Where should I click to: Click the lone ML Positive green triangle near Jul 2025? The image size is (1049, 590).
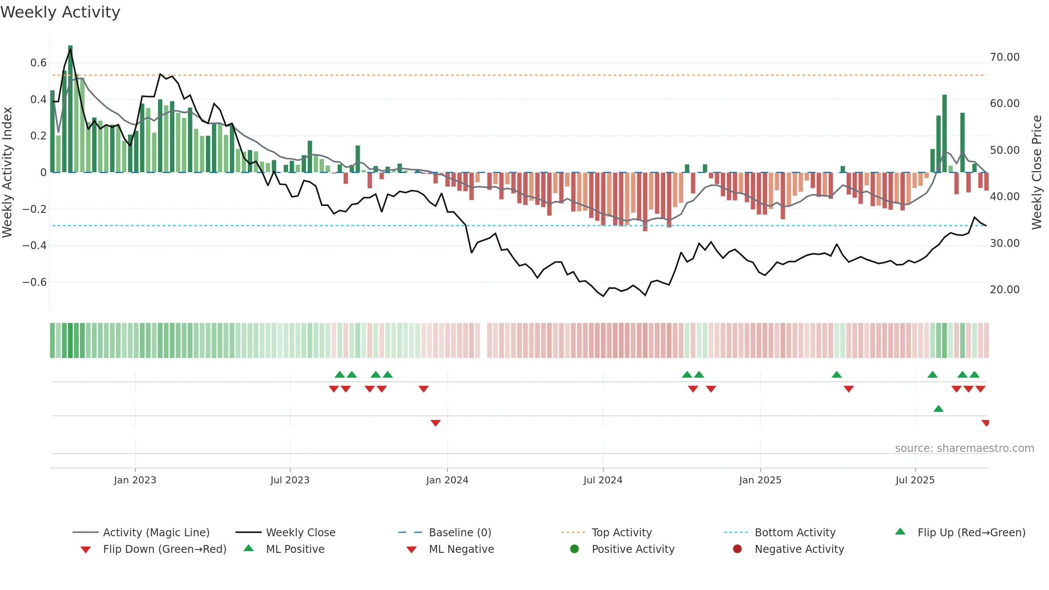[x=938, y=409]
